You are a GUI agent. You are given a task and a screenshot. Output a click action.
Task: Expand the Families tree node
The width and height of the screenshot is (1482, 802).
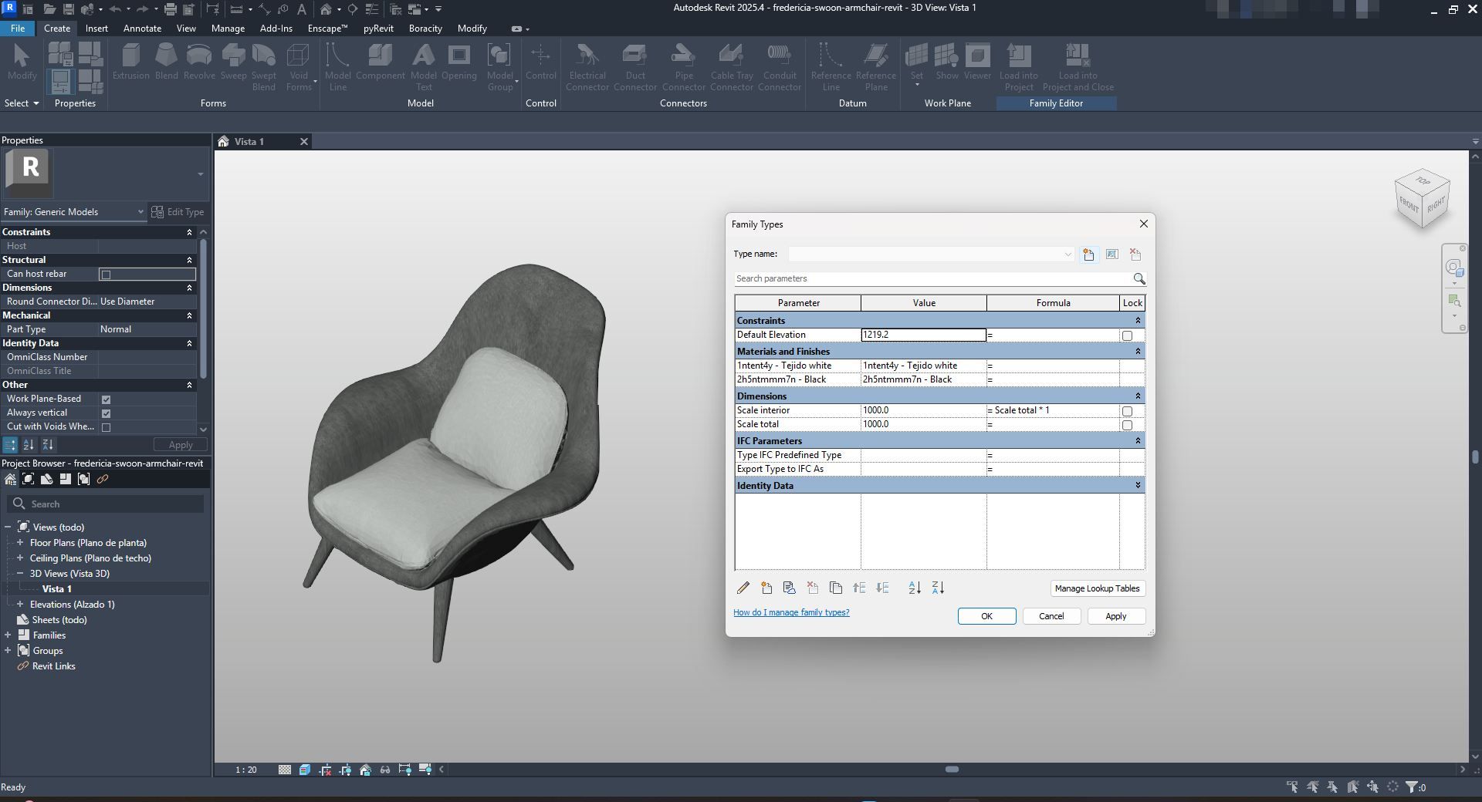(x=8, y=635)
